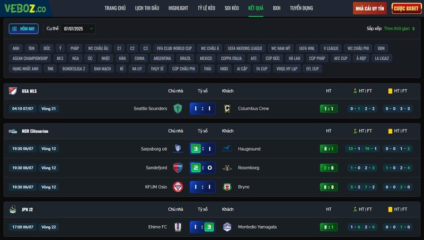Click the Bryne team logo
The width and height of the screenshot is (424, 240).
pyautogui.click(x=227, y=187)
